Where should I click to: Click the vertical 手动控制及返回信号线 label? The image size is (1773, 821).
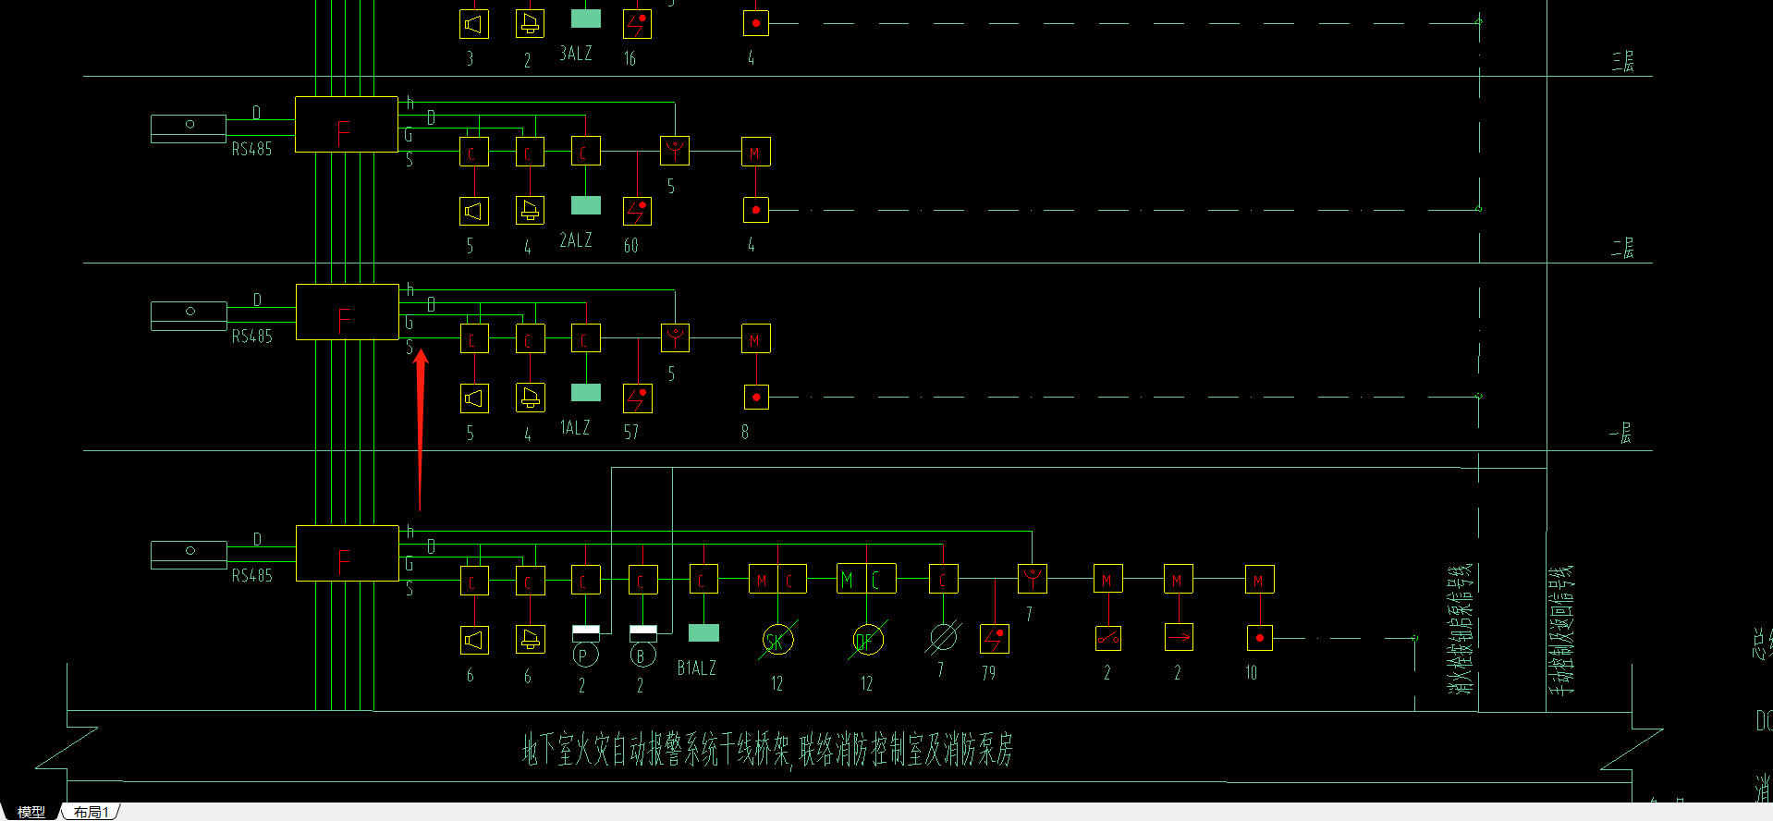tap(1559, 630)
